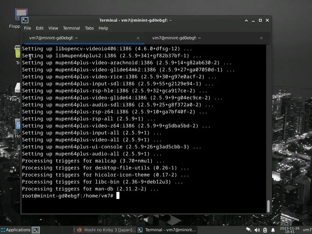The image size is (312, 234).
Task: Launch terminal from the panel launcher icon
Action: [x=36, y=230]
